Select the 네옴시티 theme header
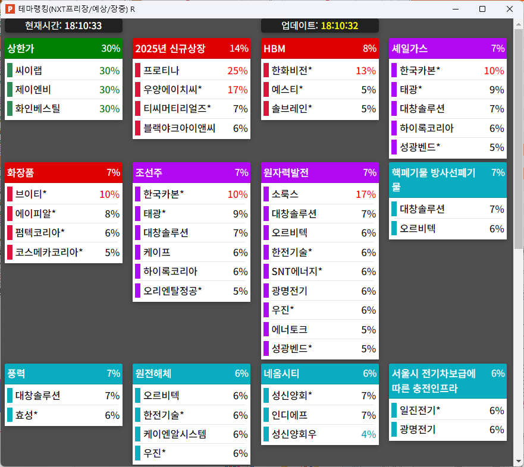 [x=320, y=374]
